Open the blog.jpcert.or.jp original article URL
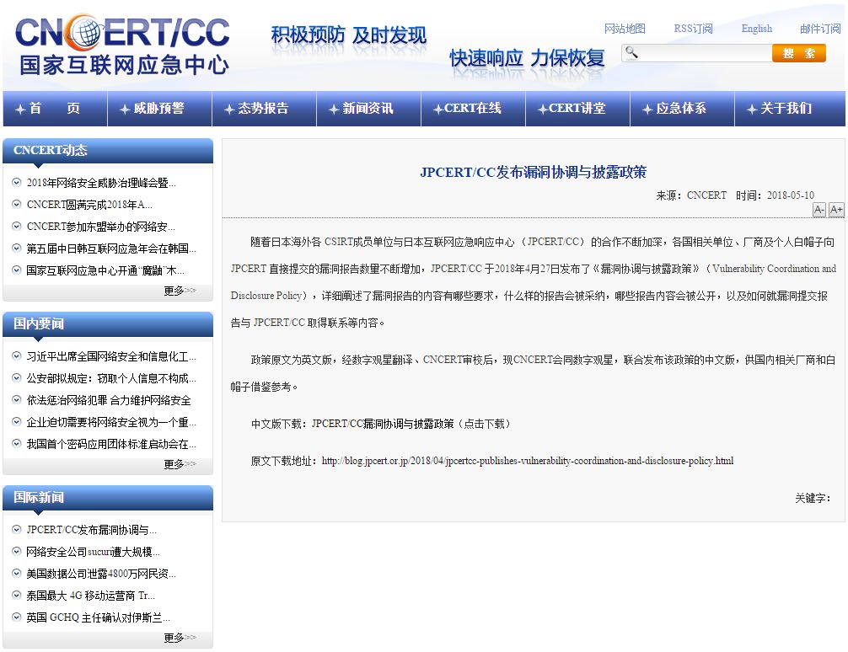This screenshot has height=652, width=848. coord(528,461)
